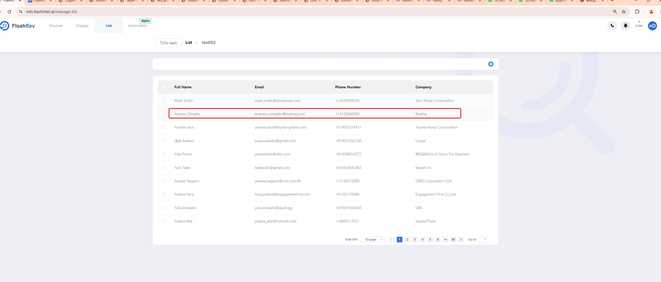Open the Chrome profile avatar
This screenshot has height=282, width=661.
pos(651,12)
